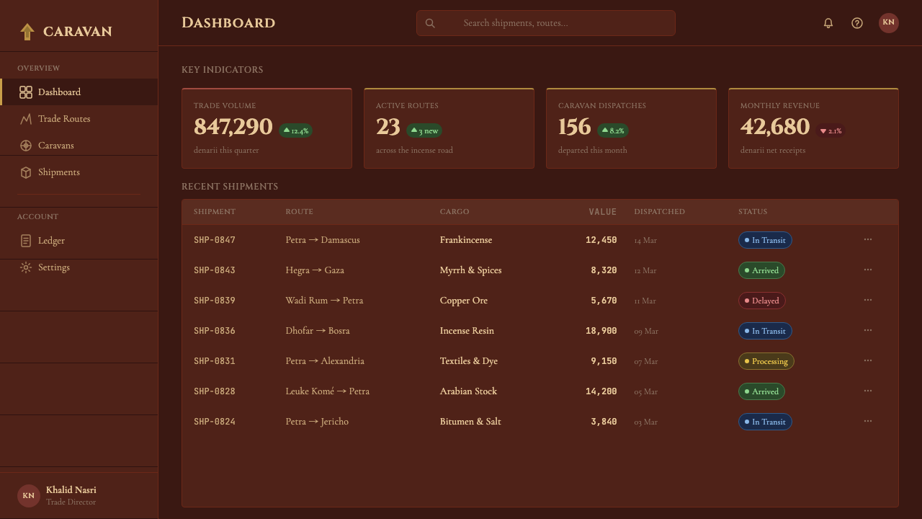Viewport: 922px width, 519px height.
Task: Open the Monthly Revenue indicator card
Action: click(x=813, y=128)
